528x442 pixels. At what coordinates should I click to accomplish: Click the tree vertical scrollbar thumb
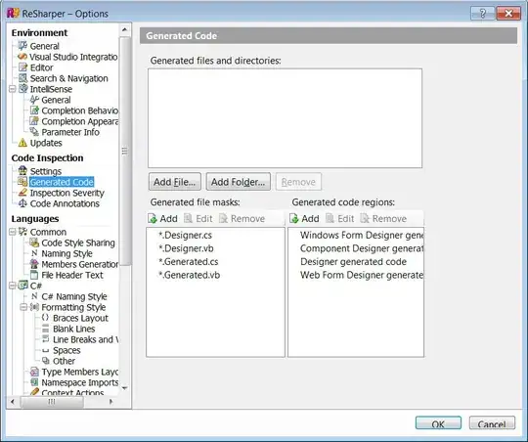pos(124,151)
